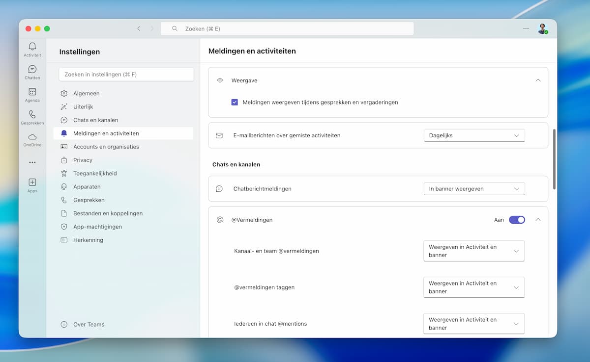Image resolution: width=590 pixels, height=362 pixels.
Task: Open the Dagelijks email frequency dropdown
Action: [x=474, y=135]
